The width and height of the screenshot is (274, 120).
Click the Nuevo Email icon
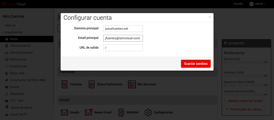point(89,112)
